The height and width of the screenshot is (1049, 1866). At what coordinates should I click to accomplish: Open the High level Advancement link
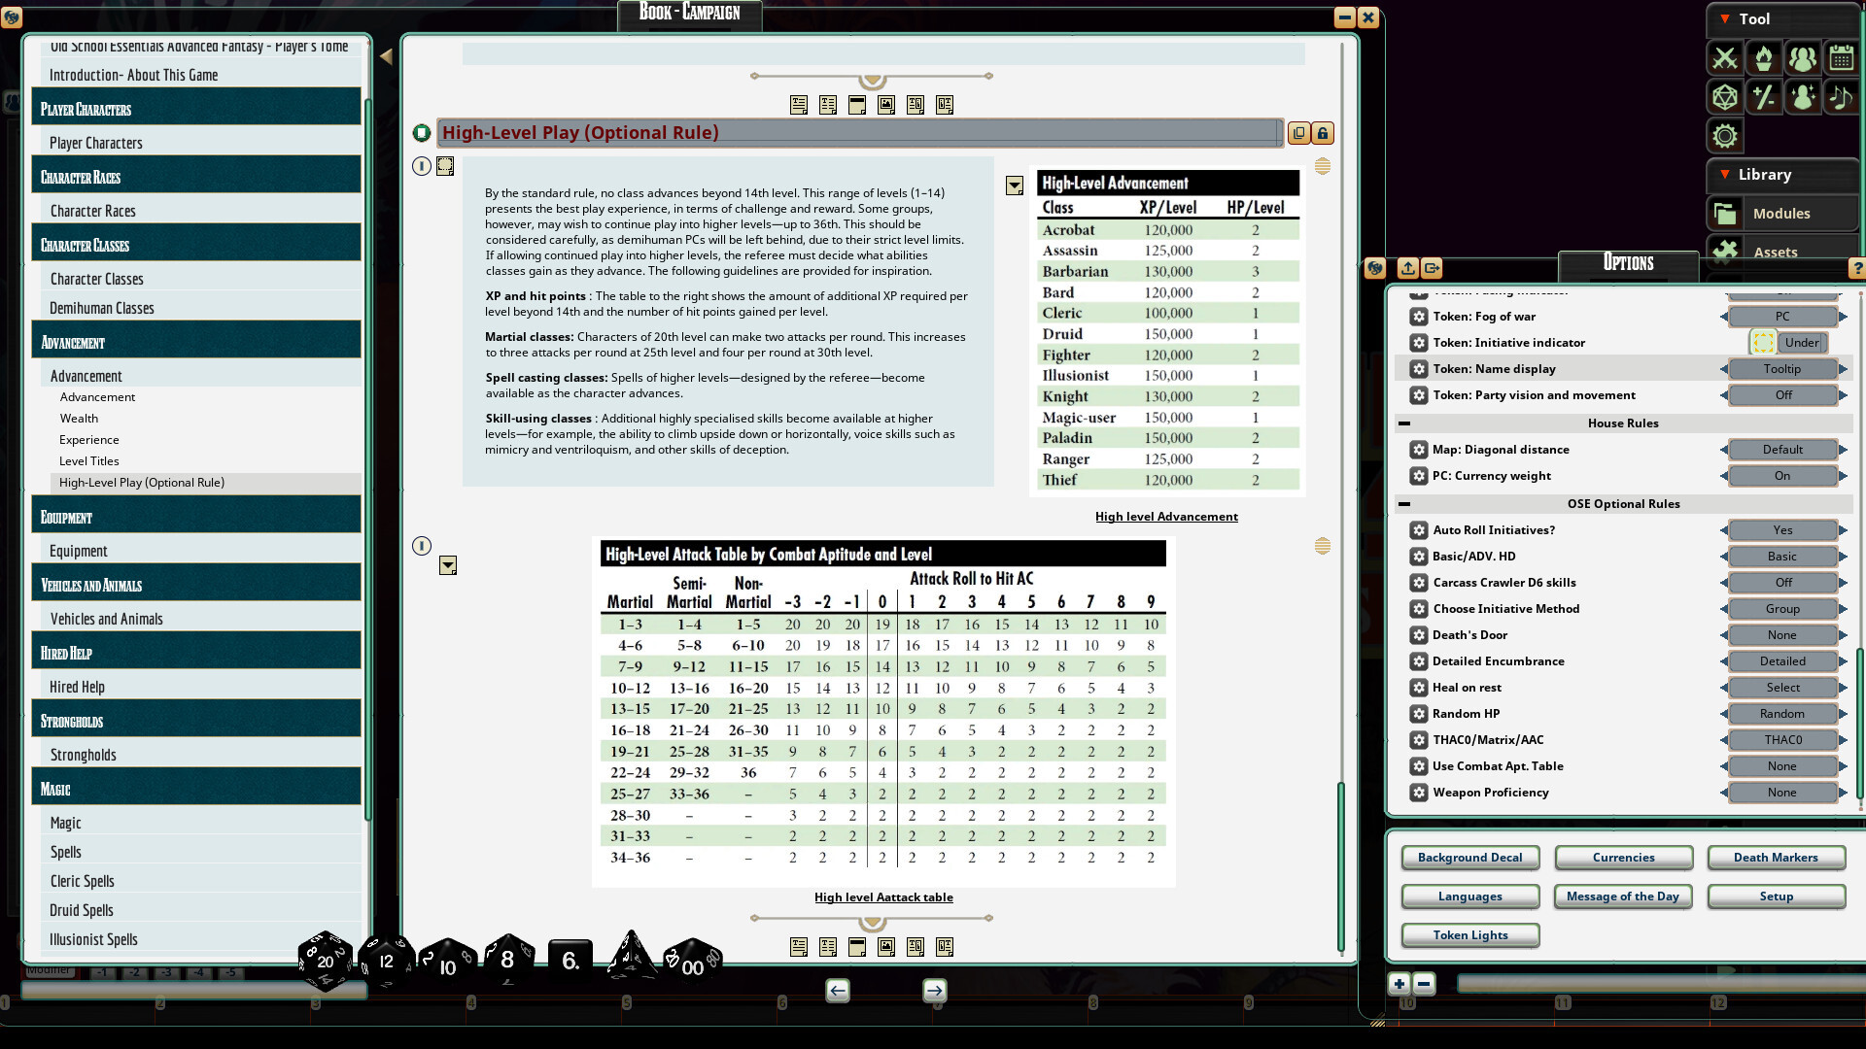point(1166,517)
